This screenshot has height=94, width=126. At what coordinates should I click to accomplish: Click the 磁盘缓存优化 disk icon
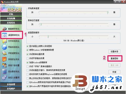point(4,29)
